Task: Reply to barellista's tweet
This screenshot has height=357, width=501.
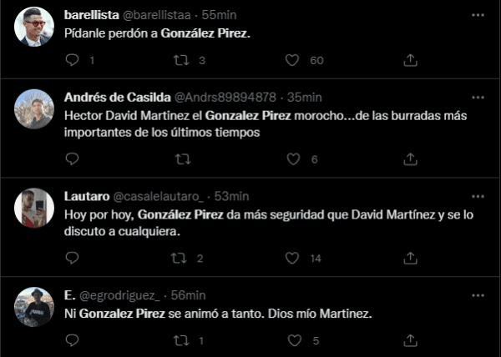Action: click(x=72, y=60)
